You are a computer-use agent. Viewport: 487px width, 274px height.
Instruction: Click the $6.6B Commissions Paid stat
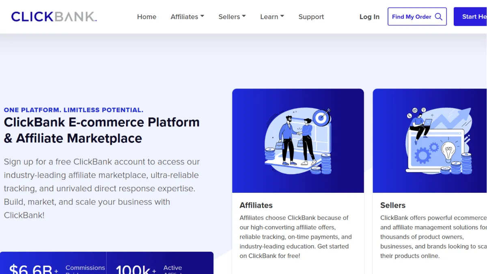tap(57, 268)
